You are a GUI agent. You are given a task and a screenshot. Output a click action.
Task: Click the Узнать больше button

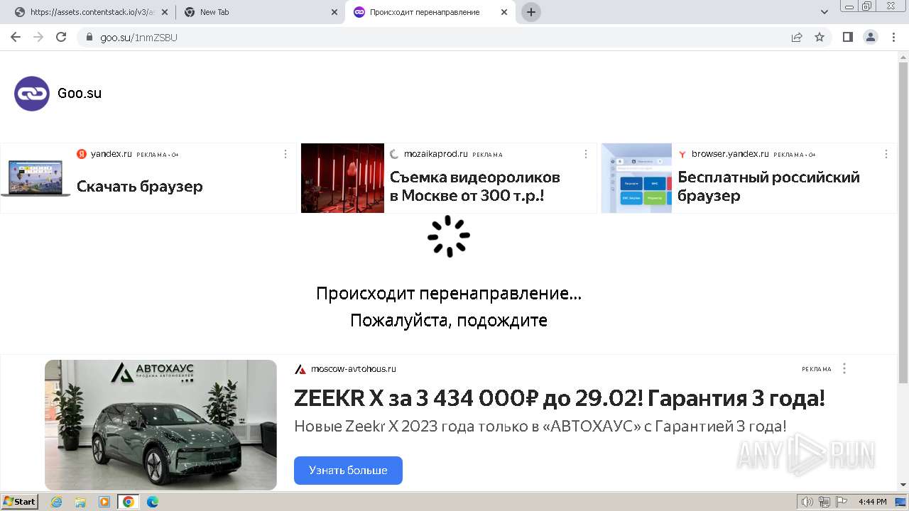coord(348,471)
